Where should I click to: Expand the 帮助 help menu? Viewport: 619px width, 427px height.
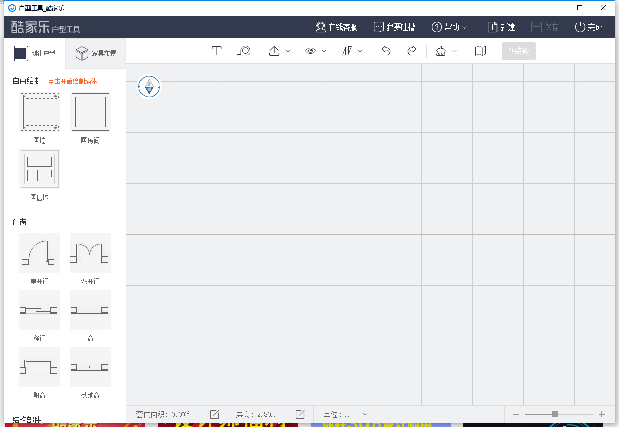coord(449,26)
